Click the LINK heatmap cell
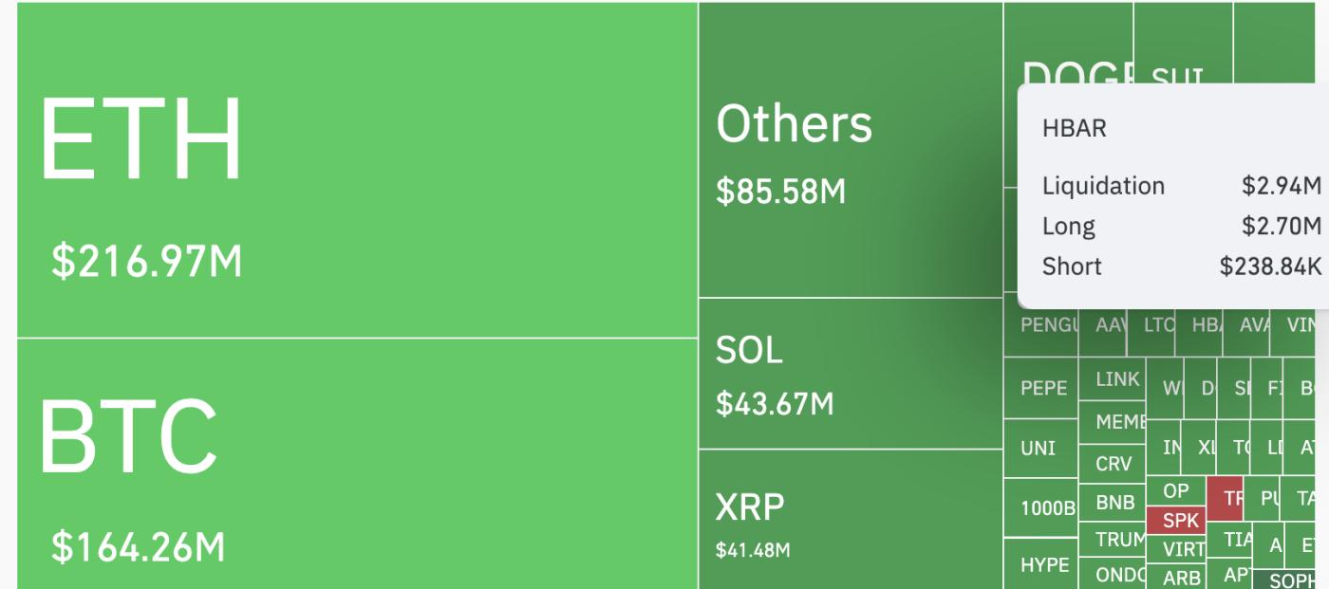The height and width of the screenshot is (589, 1329). click(x=1113, y=379)
